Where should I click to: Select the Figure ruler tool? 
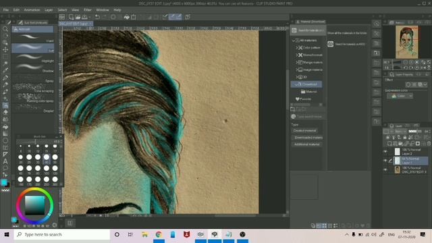5,155
